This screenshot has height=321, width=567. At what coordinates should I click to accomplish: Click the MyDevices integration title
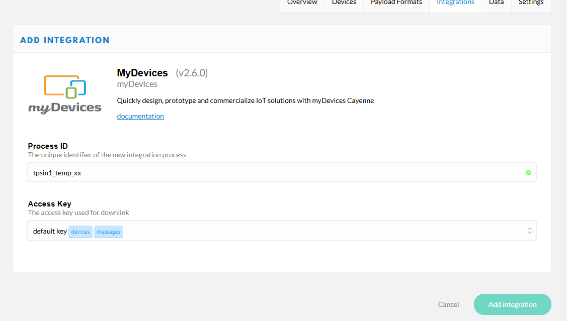142,73
